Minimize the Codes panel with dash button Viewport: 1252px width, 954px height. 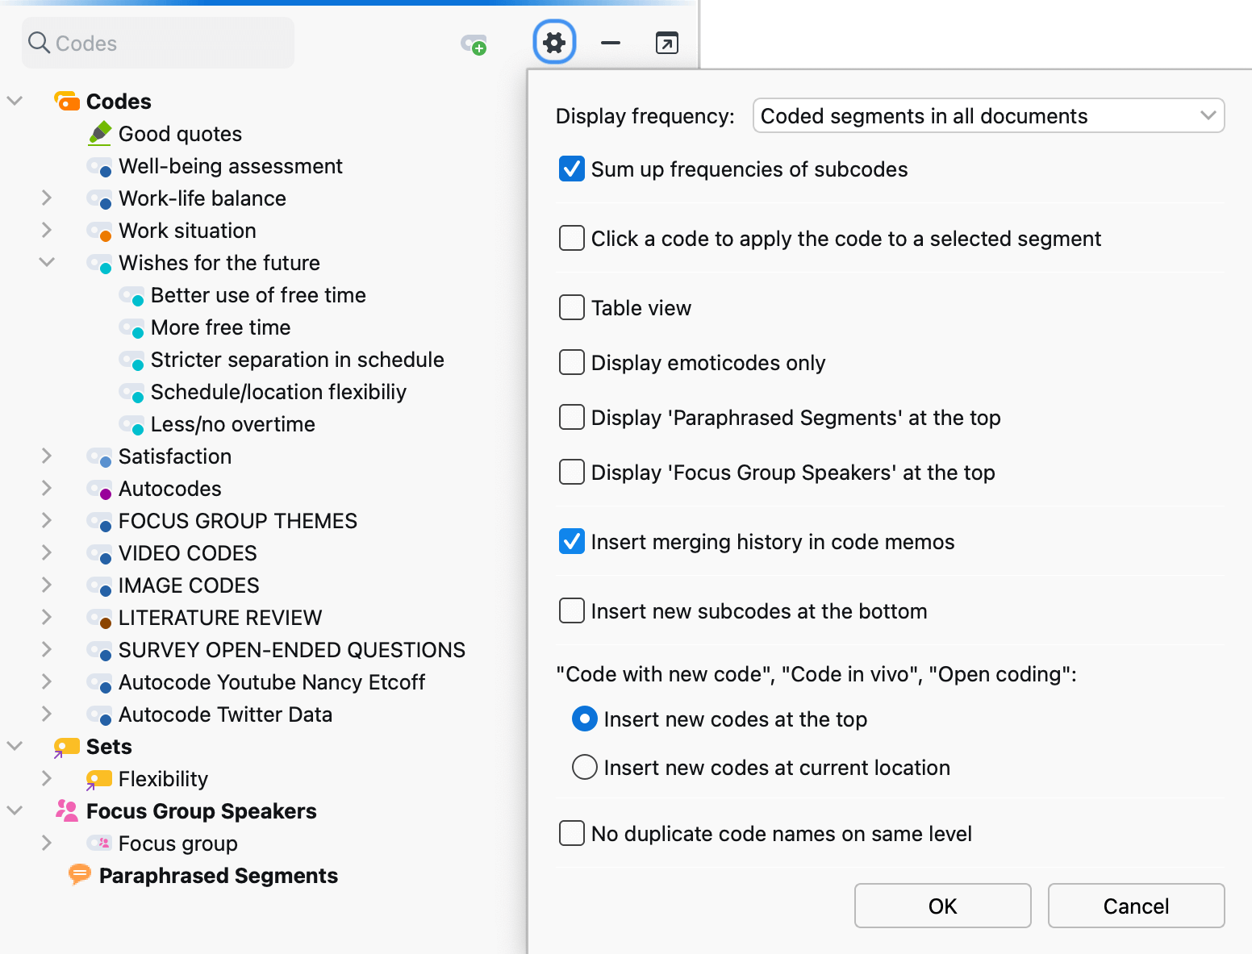pyautogui.click(x=611, y=43)
